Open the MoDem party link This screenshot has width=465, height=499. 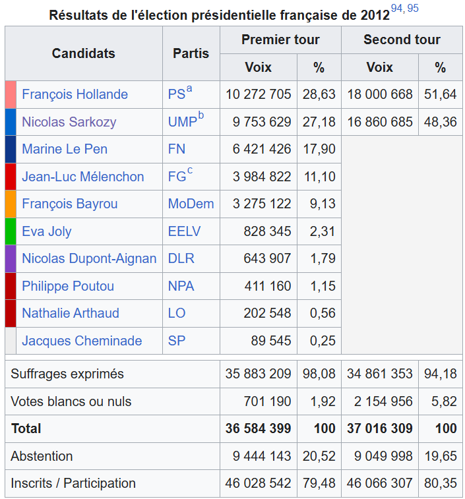(191, 204)
